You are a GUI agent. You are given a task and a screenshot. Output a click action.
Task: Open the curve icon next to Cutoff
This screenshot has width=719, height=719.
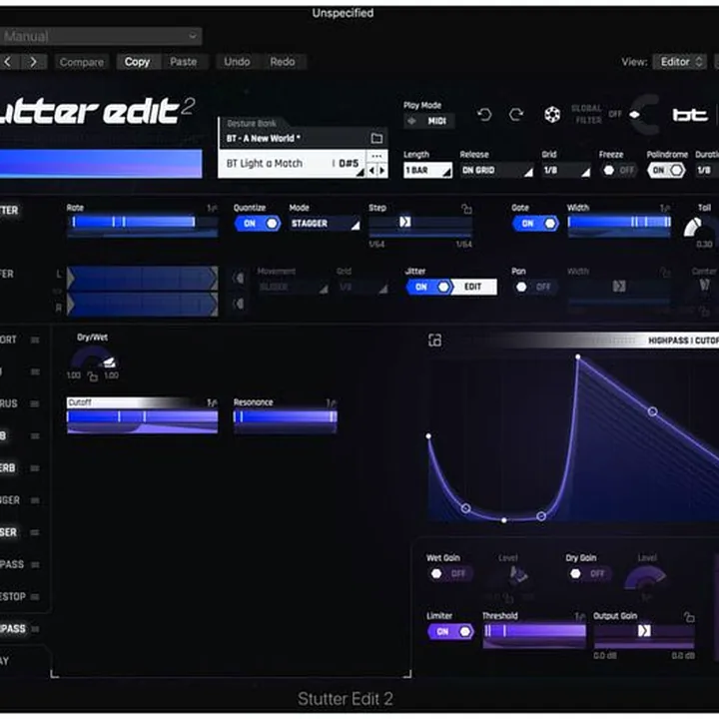pyautogui.click(x=212, y=402)
